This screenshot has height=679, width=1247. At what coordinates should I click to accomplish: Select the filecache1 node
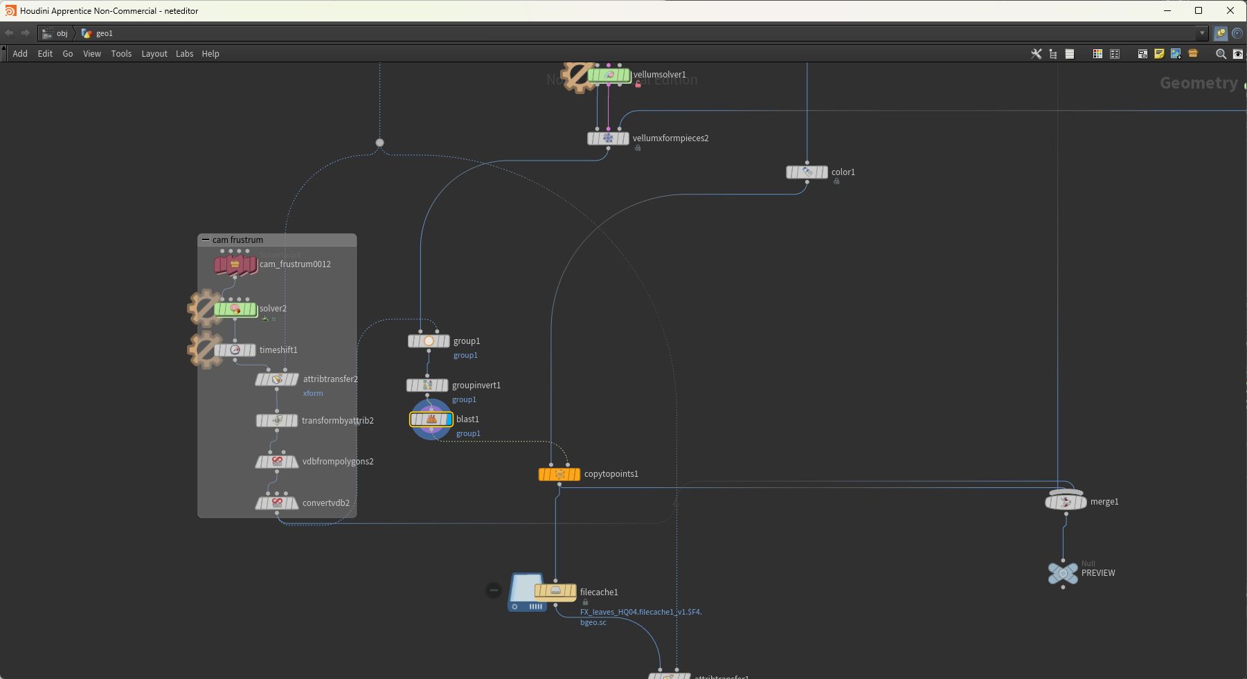pos(555,592)
